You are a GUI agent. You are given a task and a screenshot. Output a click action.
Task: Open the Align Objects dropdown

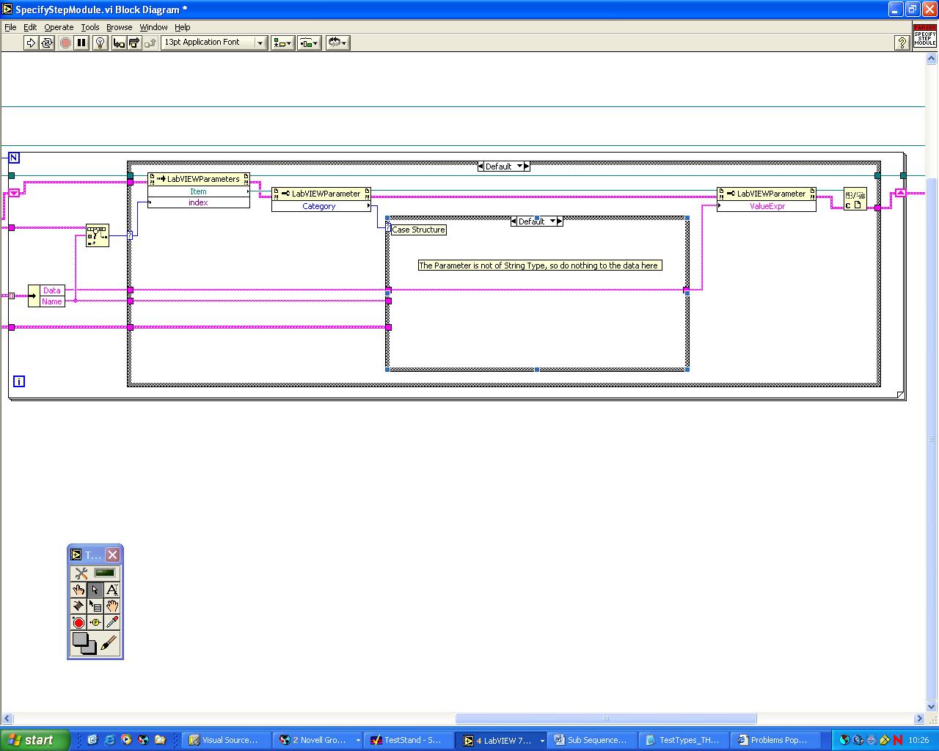[x=282, y=43]
